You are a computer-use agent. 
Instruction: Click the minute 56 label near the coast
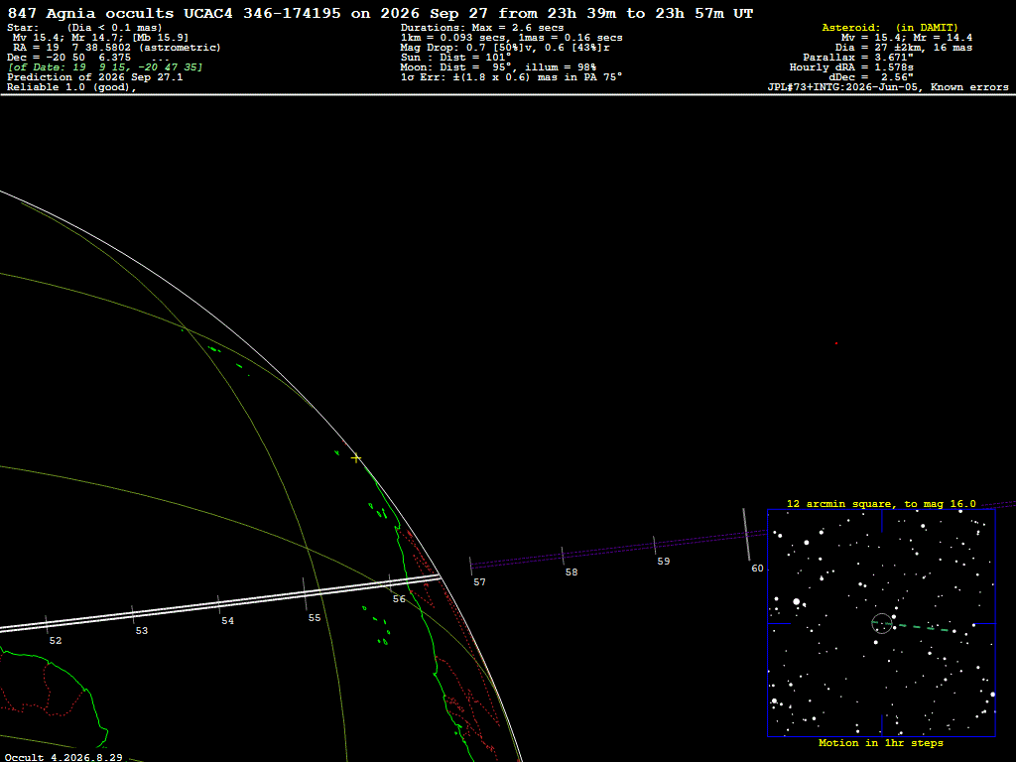(399, 599)
